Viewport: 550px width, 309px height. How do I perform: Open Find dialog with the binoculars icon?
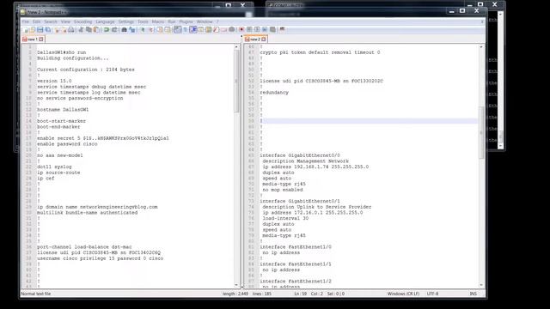tap(124, 30)
